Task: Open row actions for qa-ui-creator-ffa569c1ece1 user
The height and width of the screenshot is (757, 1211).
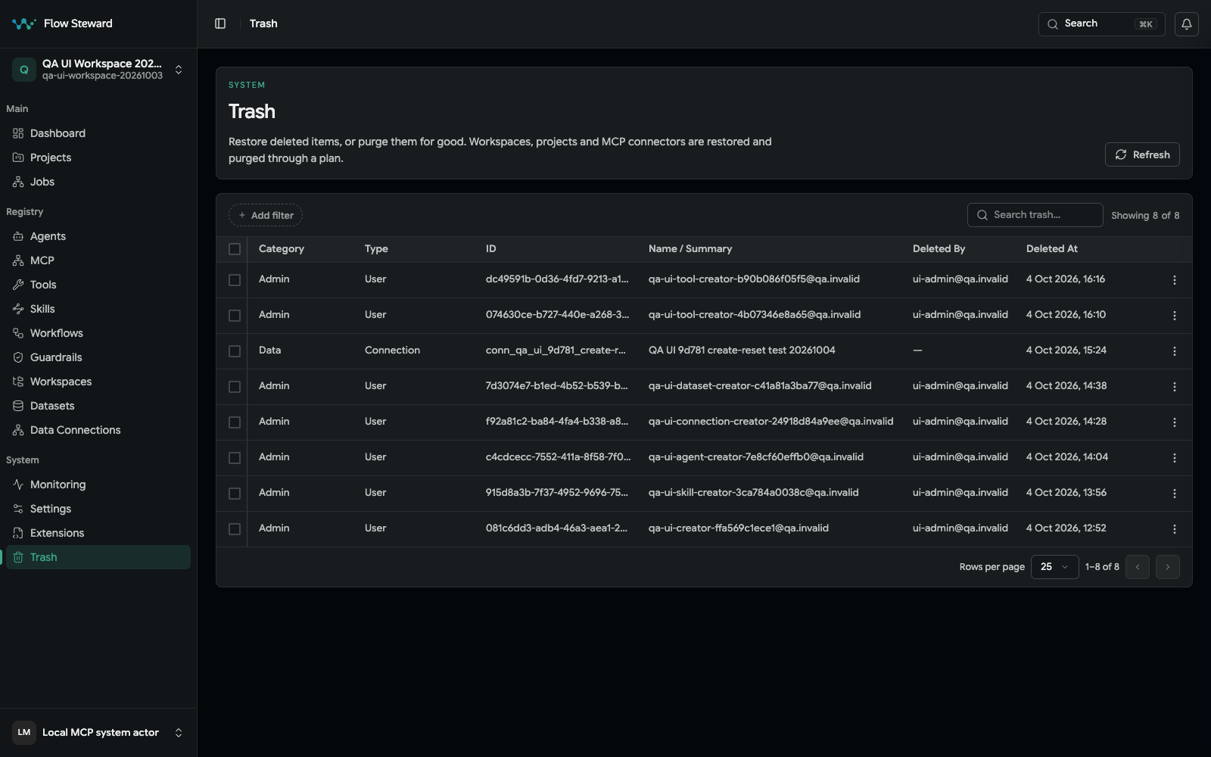Action: click(1175, 529)
